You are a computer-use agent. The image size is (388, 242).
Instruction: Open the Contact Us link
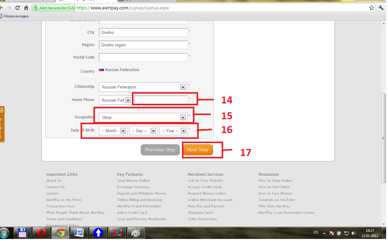tap(55, 187)
